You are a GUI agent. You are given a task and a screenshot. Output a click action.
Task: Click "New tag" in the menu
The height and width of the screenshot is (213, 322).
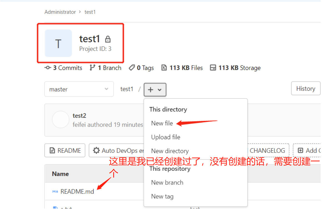click(x=162, y=196)
